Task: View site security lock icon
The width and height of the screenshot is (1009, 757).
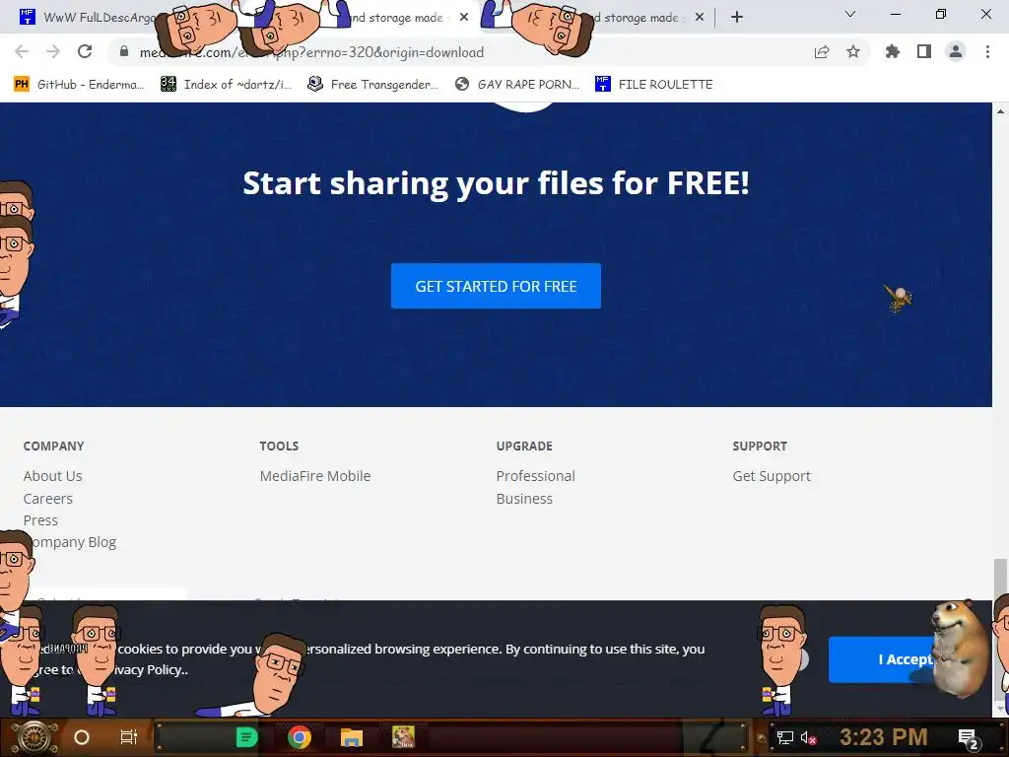Action: (124, 51)
